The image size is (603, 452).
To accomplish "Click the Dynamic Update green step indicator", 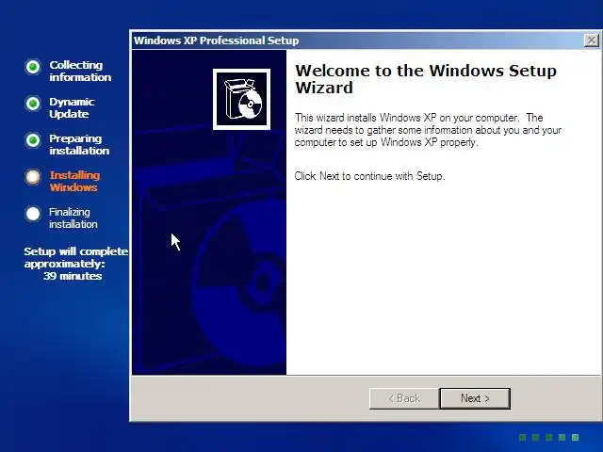I will coord(33,104).
